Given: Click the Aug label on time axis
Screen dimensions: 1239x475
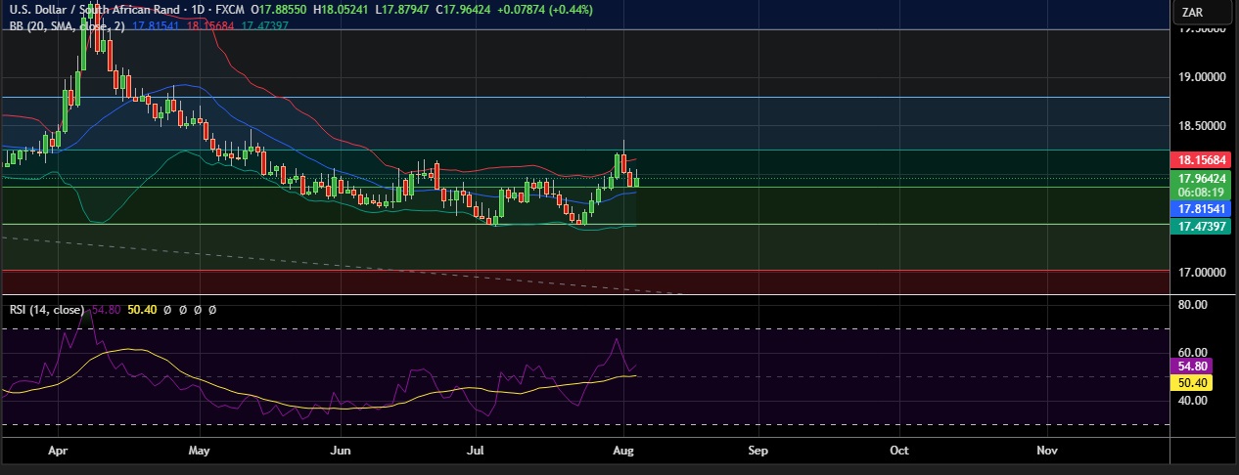Looking at the screenshot, I should coord(623,452).
